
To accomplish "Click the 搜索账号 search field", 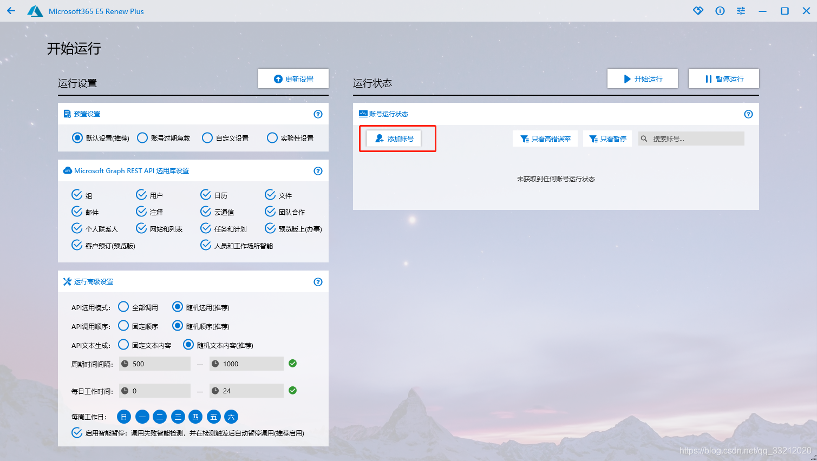I will tap(696, 139).
